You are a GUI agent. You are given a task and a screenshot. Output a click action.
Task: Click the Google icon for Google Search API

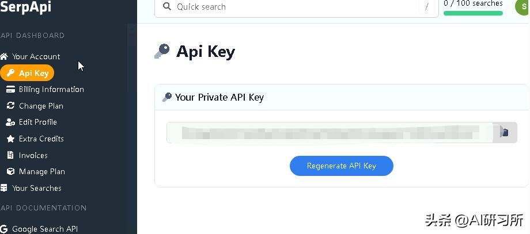pos(4,229)
